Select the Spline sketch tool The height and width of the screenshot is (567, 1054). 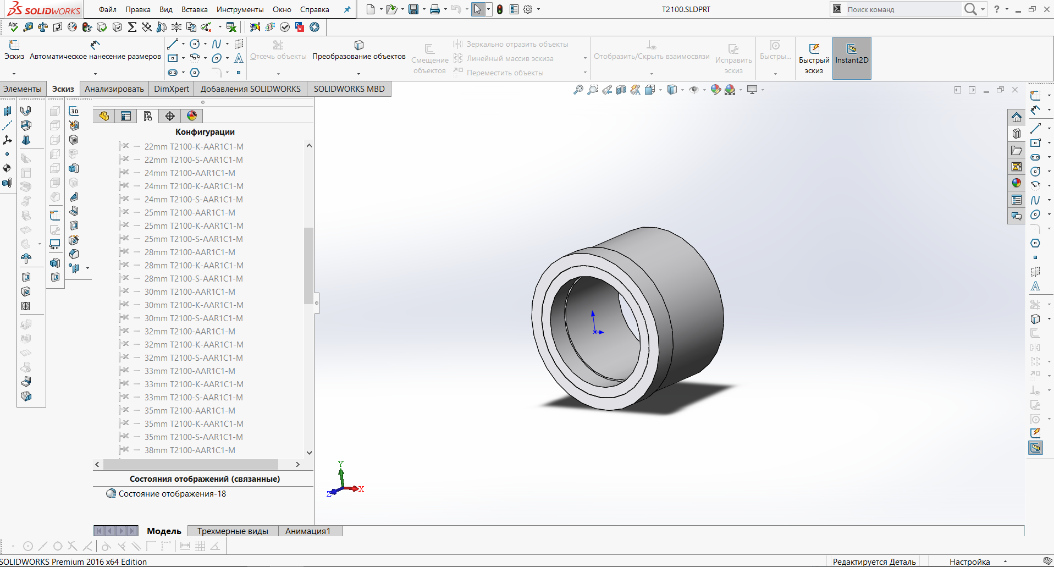217,44
